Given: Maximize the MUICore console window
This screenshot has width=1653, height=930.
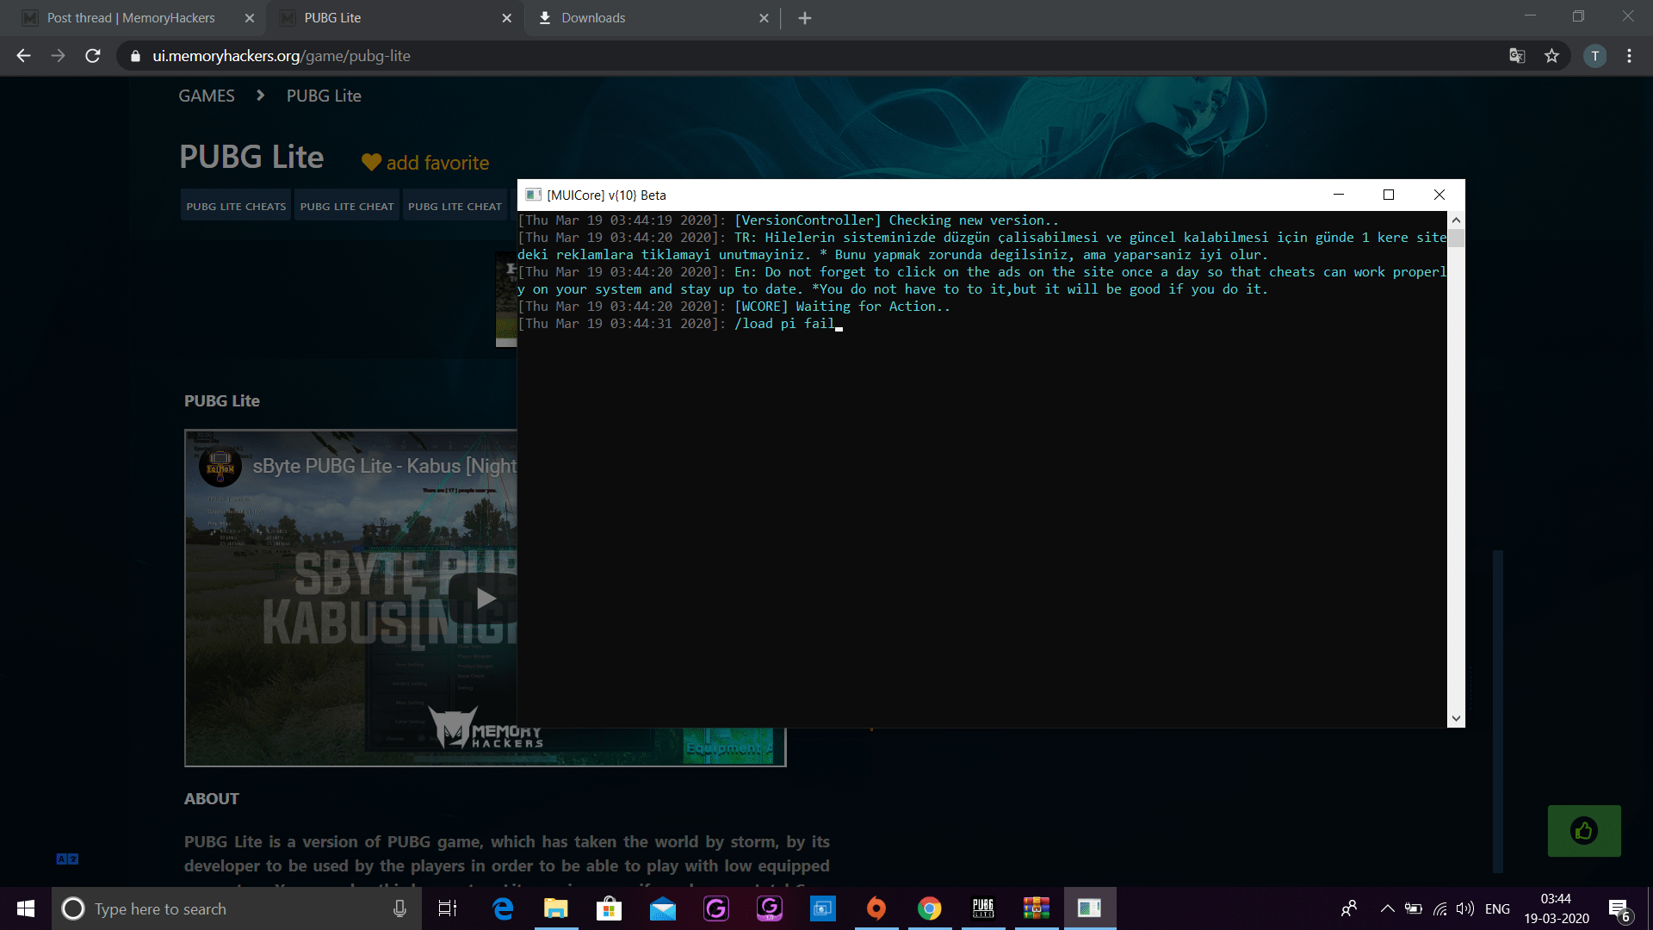Looking at the screenshot, I should 1389,195.
